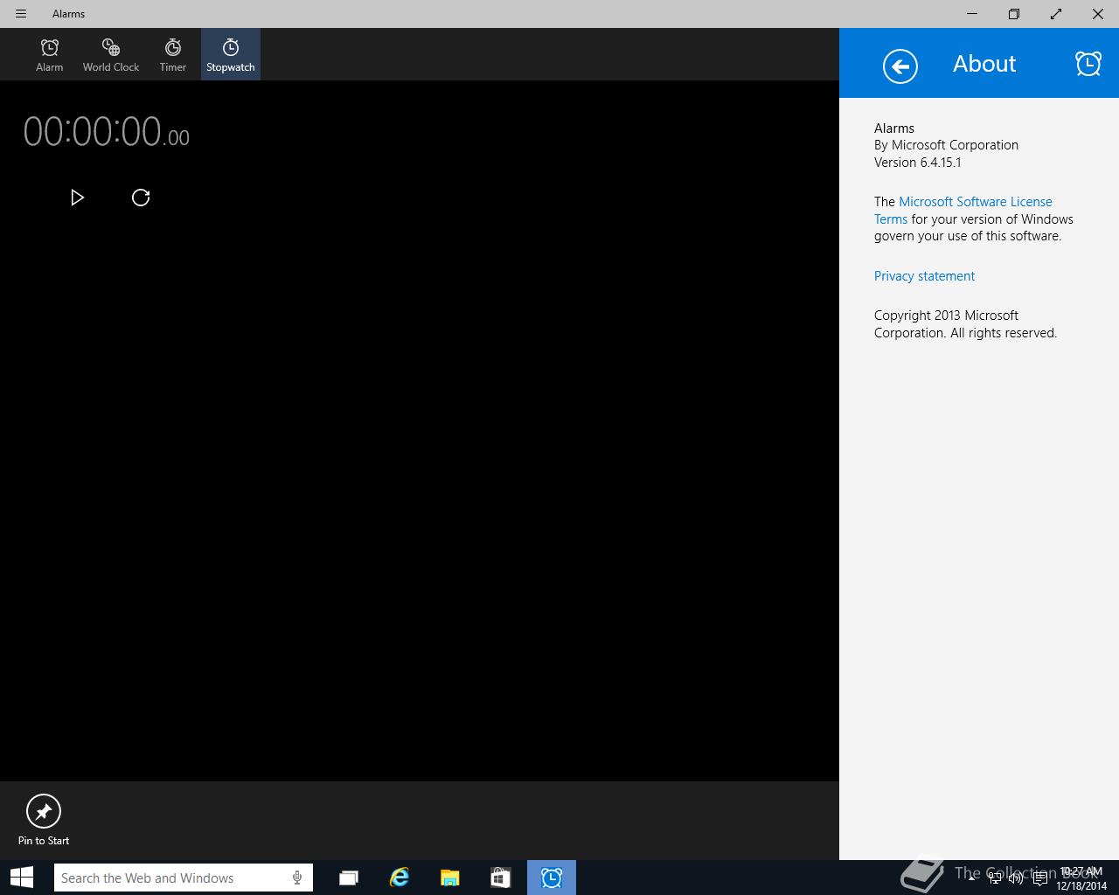Click the stopwatch time display 00:00:00.00
Image resolution: width=1119 pixels, height=895 pixels.
106,132
